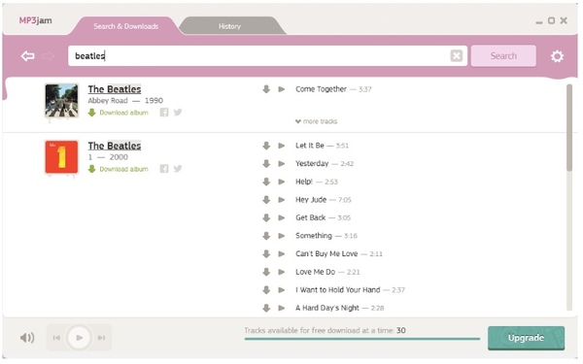Open the Abbey Road album cover thumbnail
Screen dimensions: 583x364
62,100
